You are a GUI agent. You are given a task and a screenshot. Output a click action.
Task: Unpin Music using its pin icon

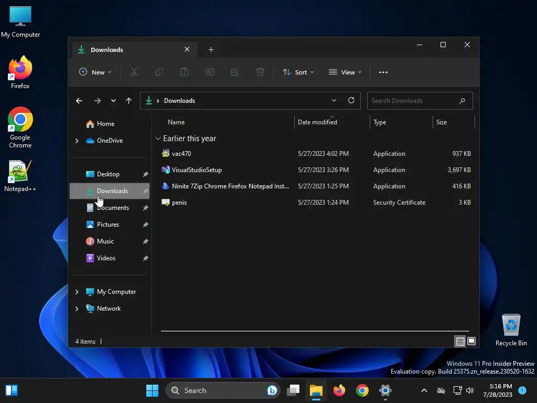145,241
